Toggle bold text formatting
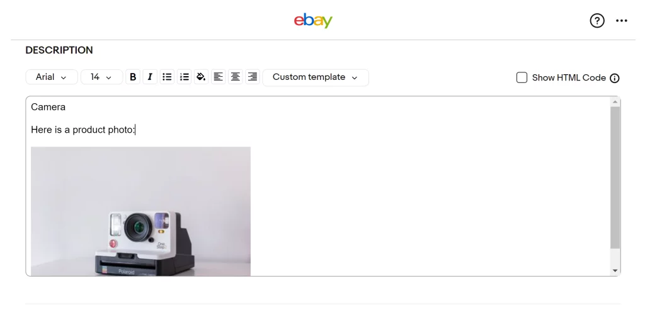Screen dimensions: 645x312 click(133, 77)
